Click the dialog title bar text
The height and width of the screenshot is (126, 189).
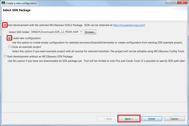pos(21,3)
